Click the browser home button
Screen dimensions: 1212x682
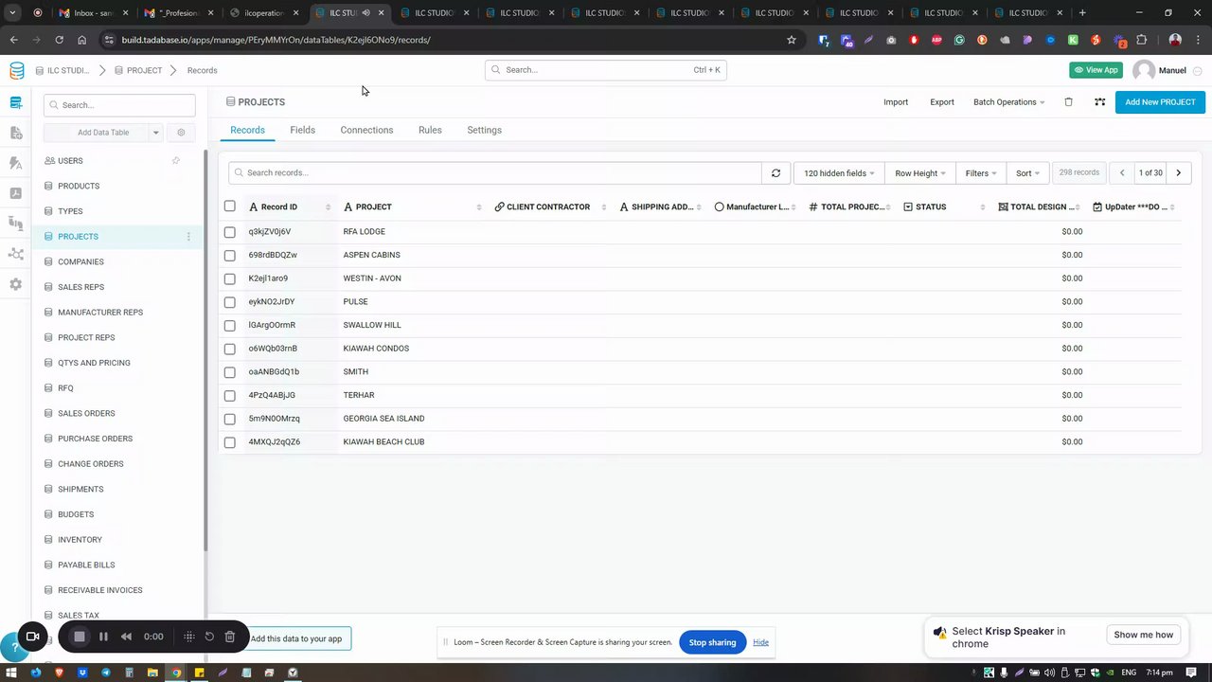82,40
